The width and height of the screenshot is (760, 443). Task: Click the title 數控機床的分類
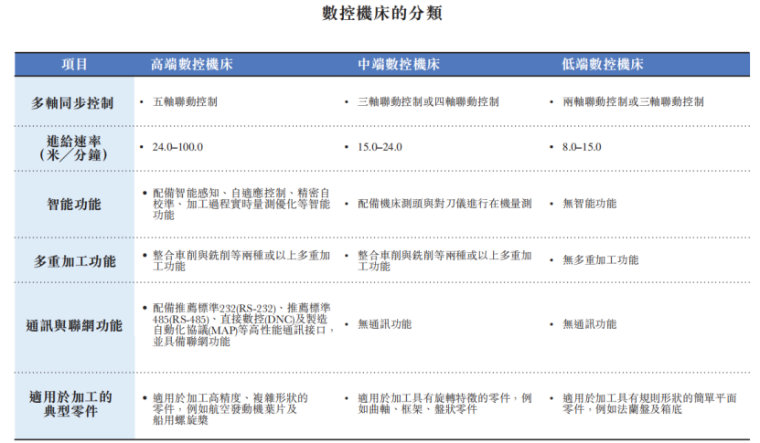[382, 13]
